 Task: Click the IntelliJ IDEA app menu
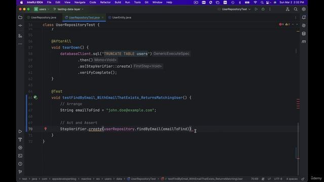point(35,3)
